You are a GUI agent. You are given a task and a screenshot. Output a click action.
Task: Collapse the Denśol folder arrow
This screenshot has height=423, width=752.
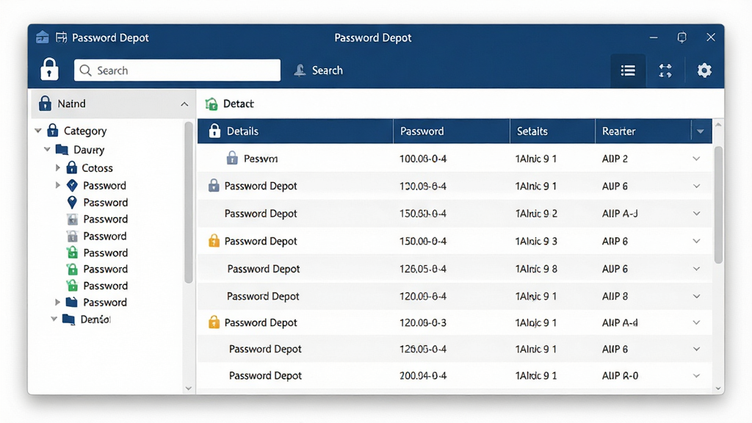(x=54, y=319)
